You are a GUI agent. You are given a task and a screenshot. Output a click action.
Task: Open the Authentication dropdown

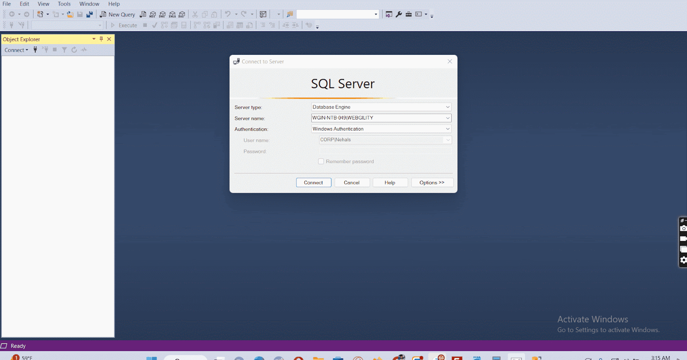448,128
